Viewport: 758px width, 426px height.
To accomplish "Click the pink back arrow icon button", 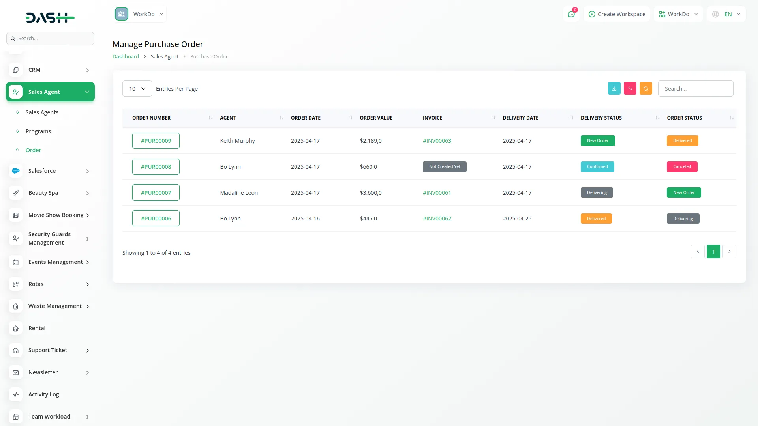I will pos(630,89).
